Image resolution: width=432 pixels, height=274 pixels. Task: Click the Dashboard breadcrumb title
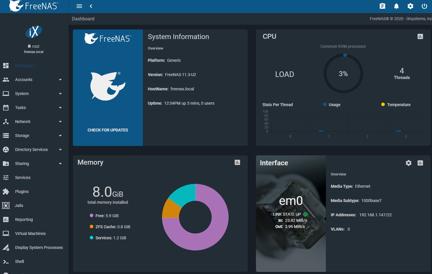pos(83,19)
